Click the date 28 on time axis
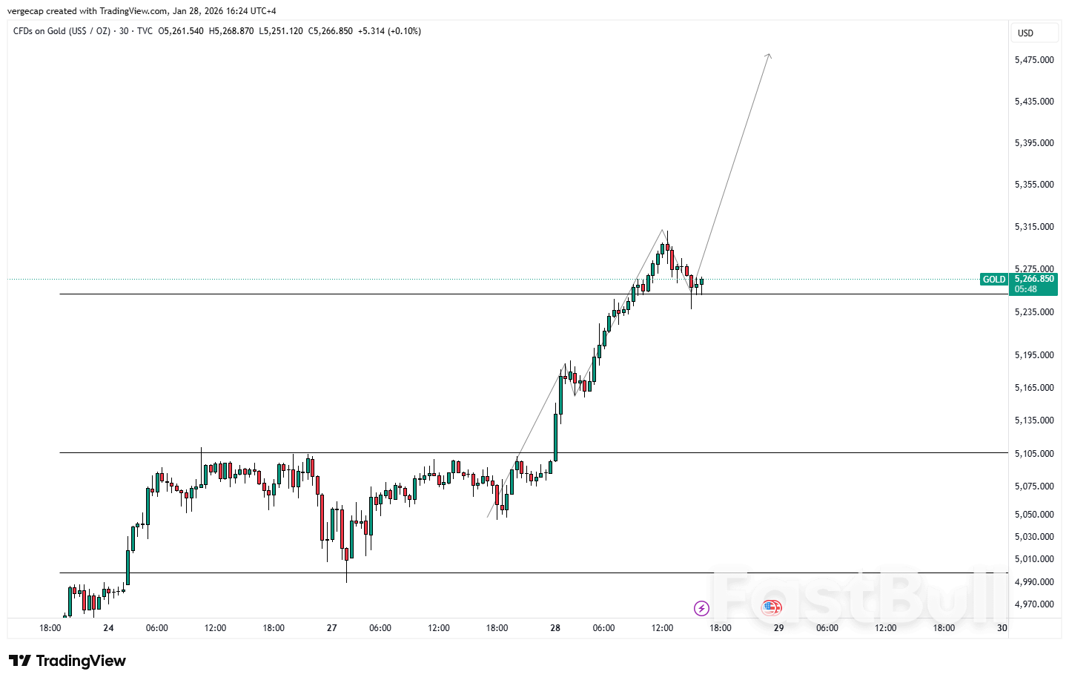 click(555, 628)
